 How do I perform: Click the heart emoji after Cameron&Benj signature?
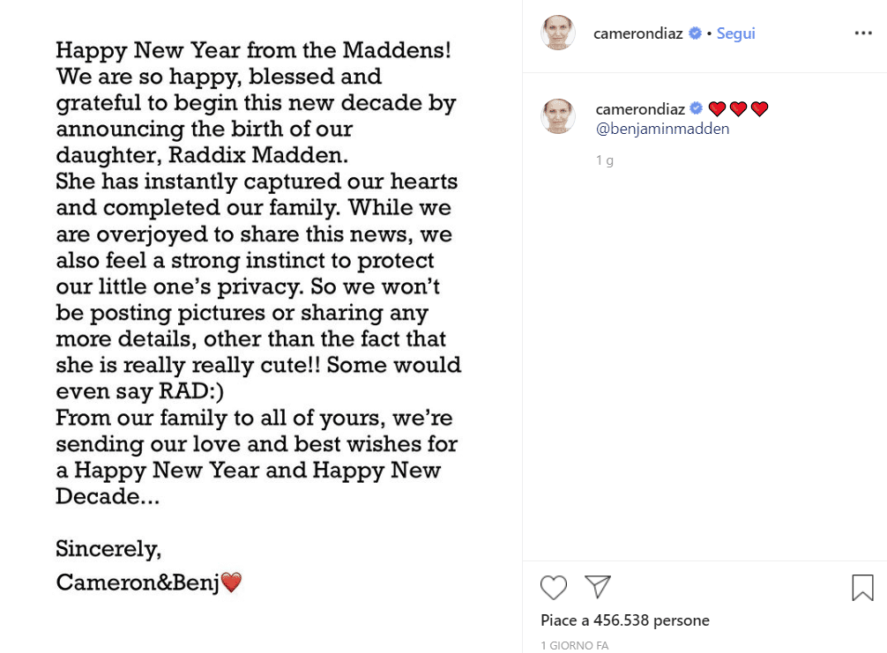(231, 583)
